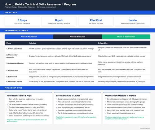Click 'Refine assessment content based on validation data'
Viewport: 155px width, 130px height.
126,107
